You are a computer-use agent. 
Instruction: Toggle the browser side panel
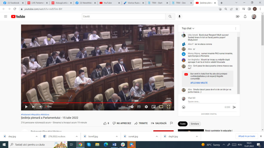249,9
